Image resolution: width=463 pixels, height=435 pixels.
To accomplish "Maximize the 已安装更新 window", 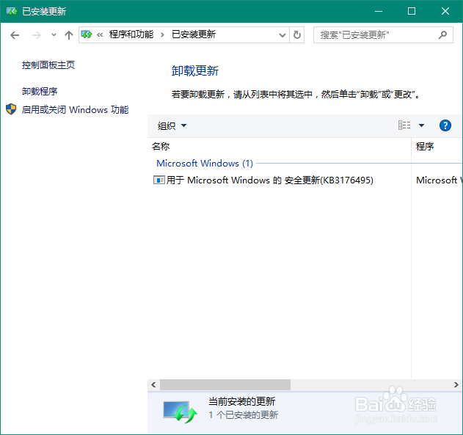I will tap(412, 11).
